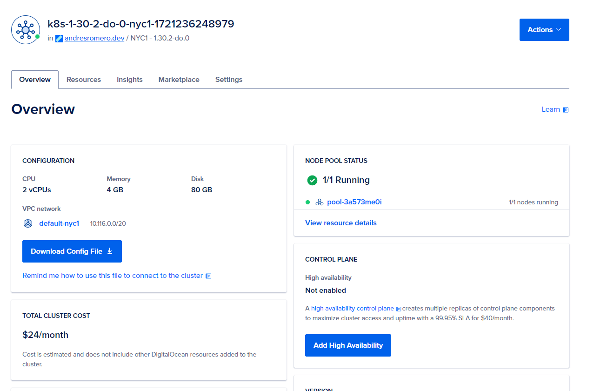607x391 pixels.
Task: Click the green 1/1 Running checkmark icon
Action: click(x=312, y=180)
